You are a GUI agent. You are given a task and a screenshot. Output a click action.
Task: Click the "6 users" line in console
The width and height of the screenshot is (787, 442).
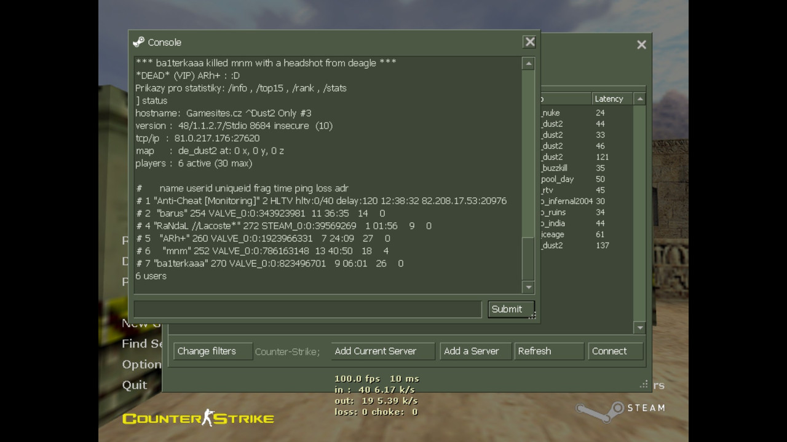tap(151, 276)
